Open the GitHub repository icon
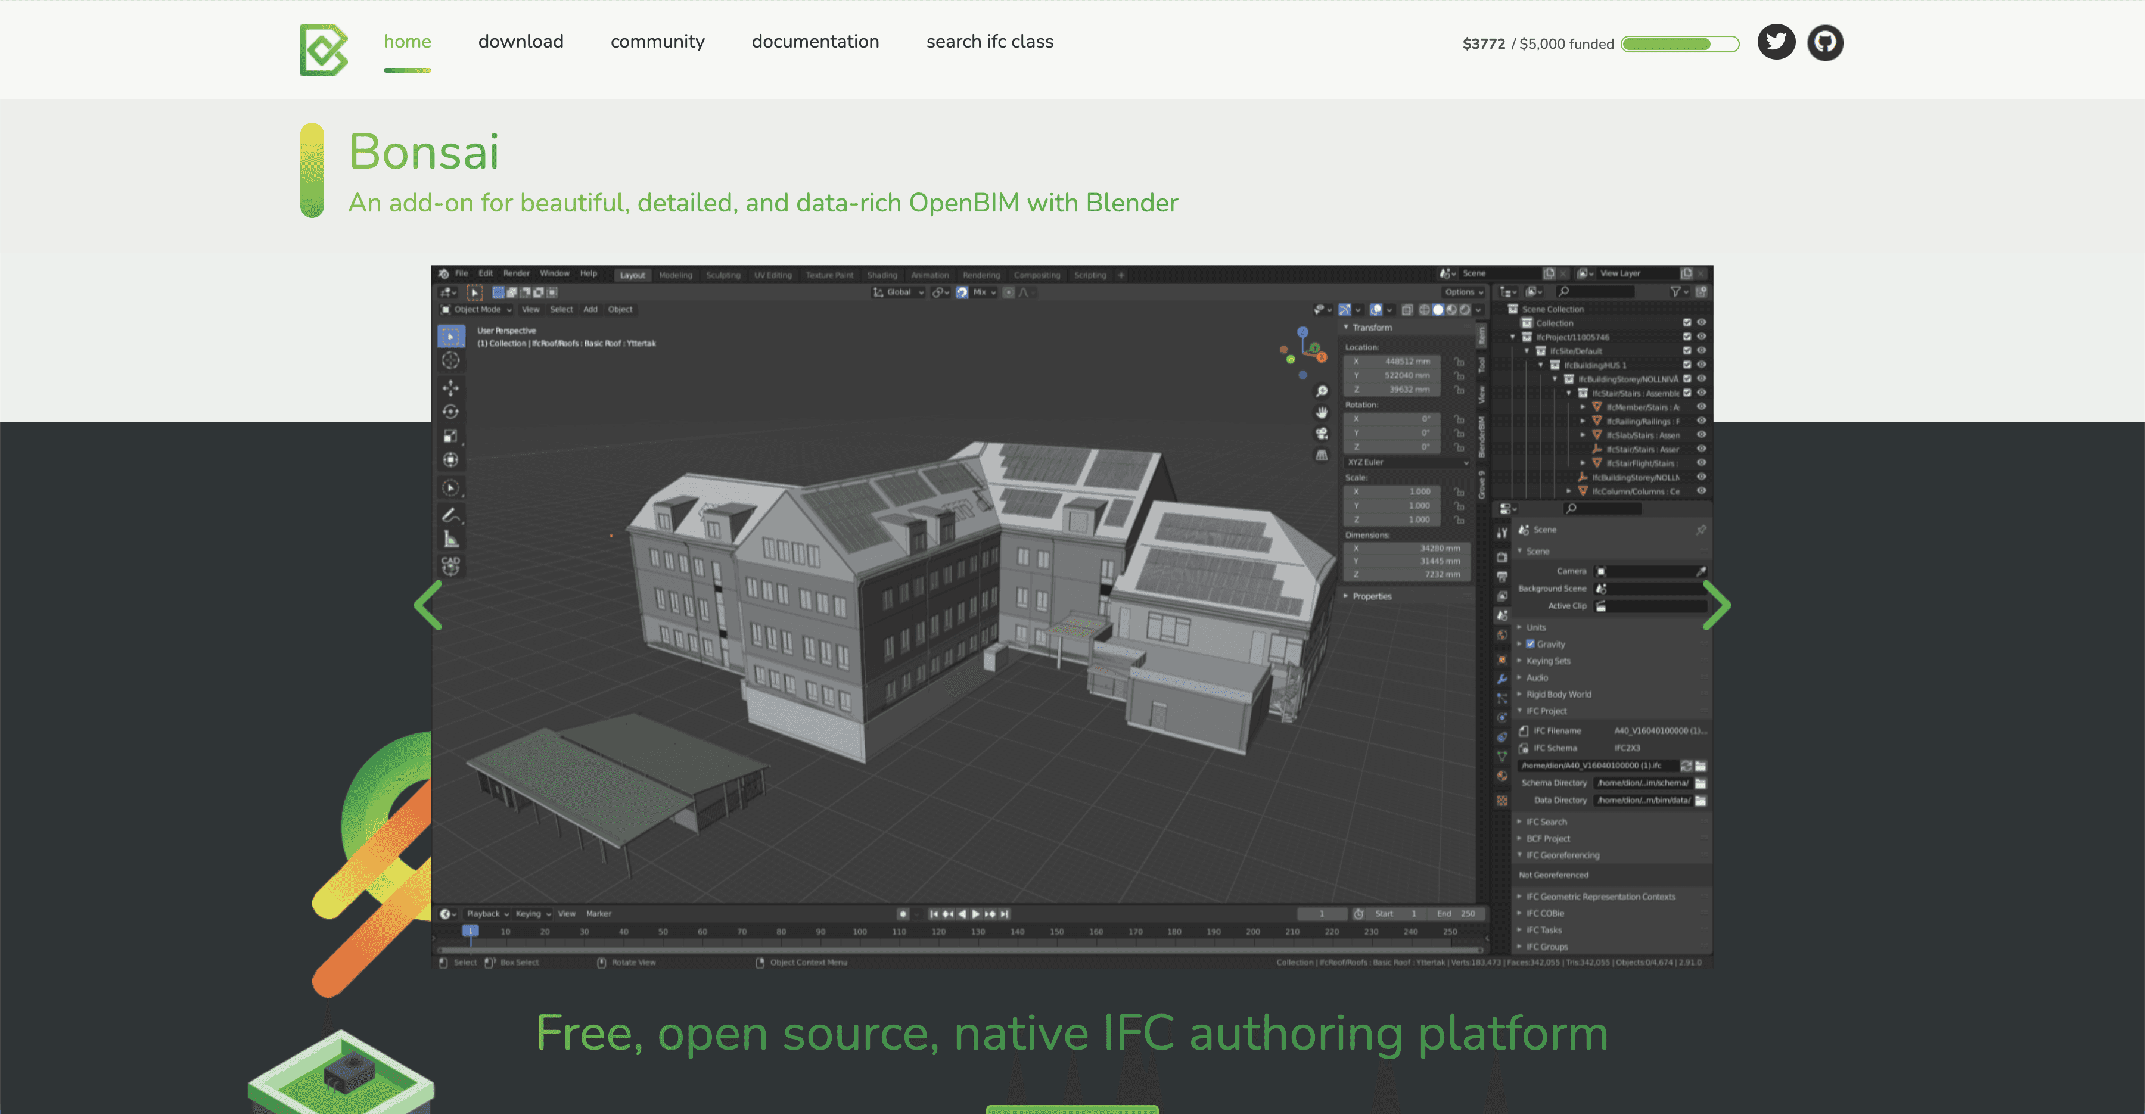This screenshot has width=2145, height=1114. pyautogui.click(x=1824, y=42)
